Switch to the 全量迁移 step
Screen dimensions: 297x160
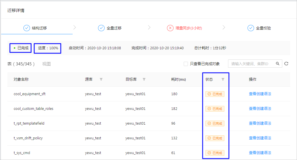110,28
